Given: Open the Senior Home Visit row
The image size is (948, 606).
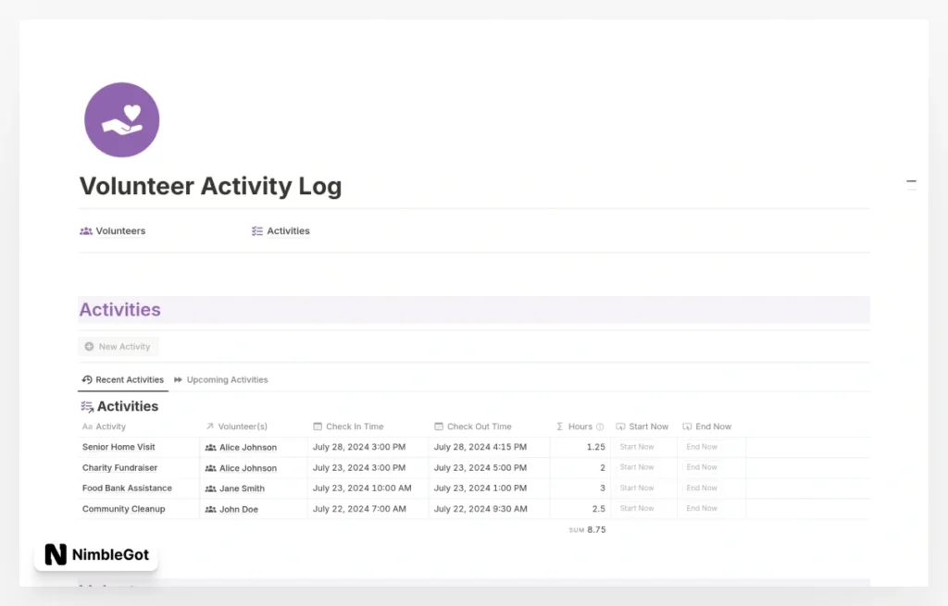Looking at the screenshot, I should pos(118,447).
